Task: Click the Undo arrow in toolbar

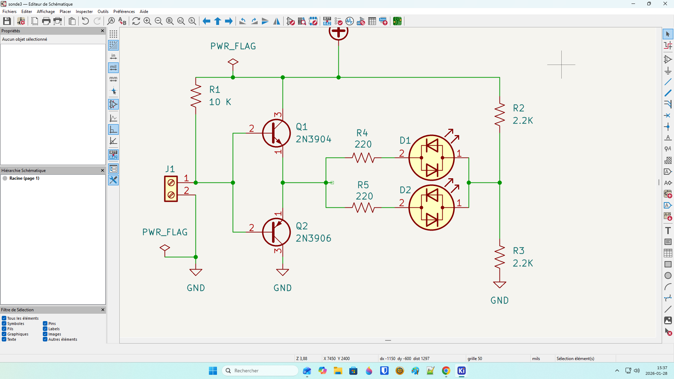Action: [85, 21]
